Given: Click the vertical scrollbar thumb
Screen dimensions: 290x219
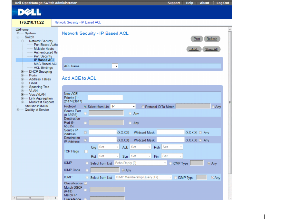Looking at the screenshot, I should 230,102.
